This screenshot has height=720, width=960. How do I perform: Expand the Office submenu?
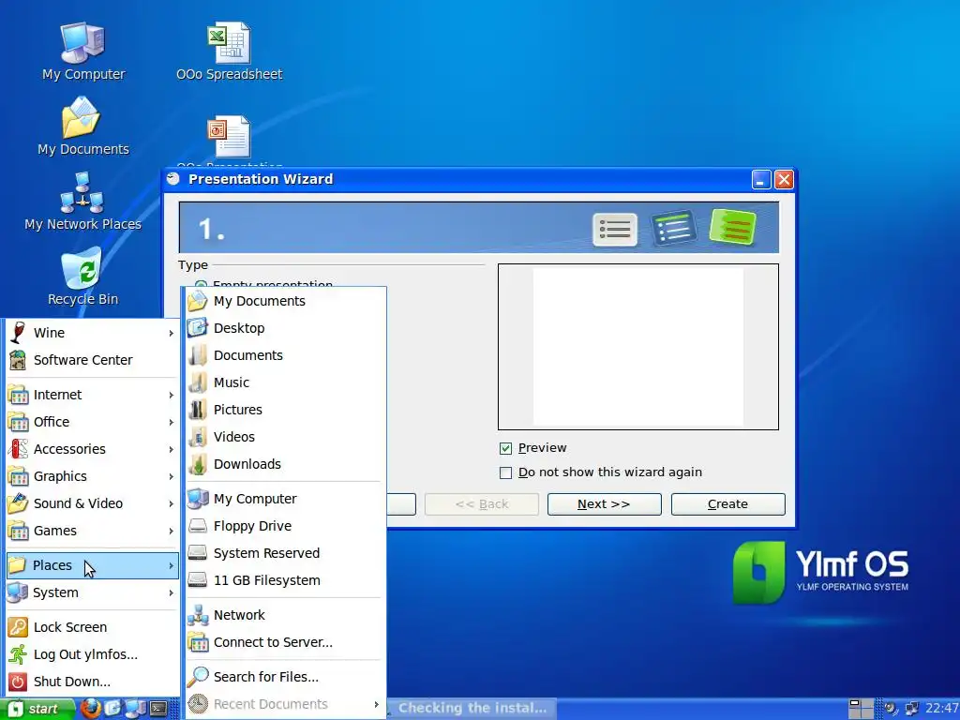(92, 422)
